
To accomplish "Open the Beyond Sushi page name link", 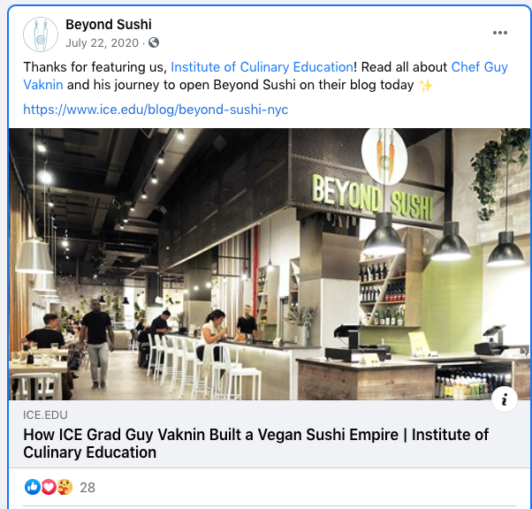I will 108,25.
